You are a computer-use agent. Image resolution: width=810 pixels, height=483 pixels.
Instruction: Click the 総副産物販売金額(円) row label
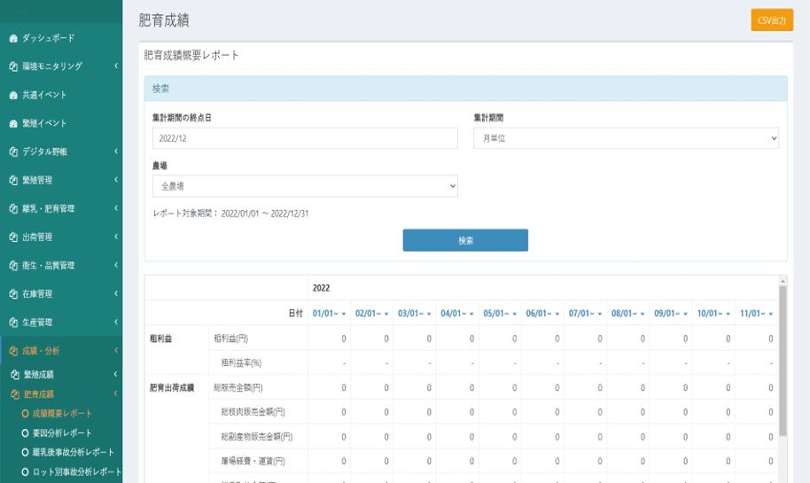[x=257, y=437]
